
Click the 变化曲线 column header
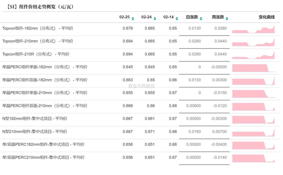click(x=266, y=17)
